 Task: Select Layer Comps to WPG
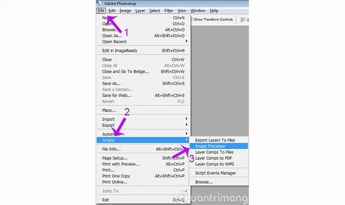click(218, 164)
